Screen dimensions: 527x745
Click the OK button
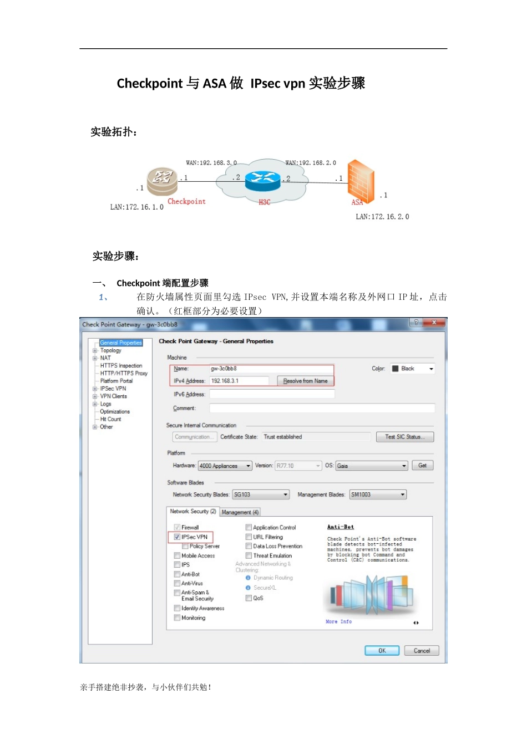(x=382, y=651)
